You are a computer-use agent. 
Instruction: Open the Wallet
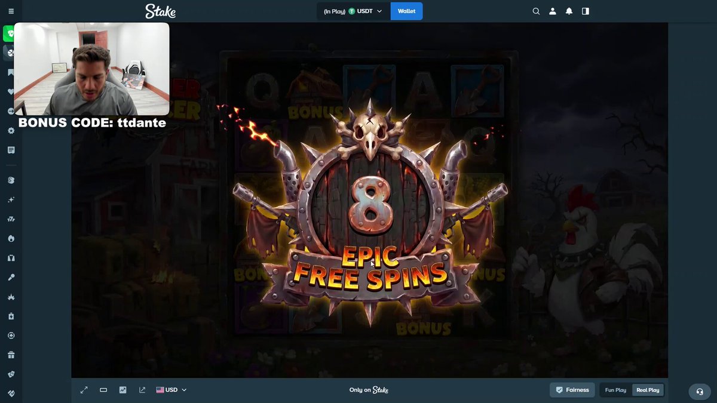click(x=406, y=11)
